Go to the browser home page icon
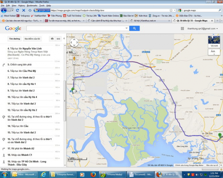This screenshot has width=223, height=178. coord(30,10)
